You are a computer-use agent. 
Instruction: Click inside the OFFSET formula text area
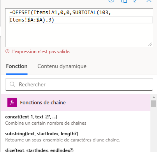pos(79,28)
